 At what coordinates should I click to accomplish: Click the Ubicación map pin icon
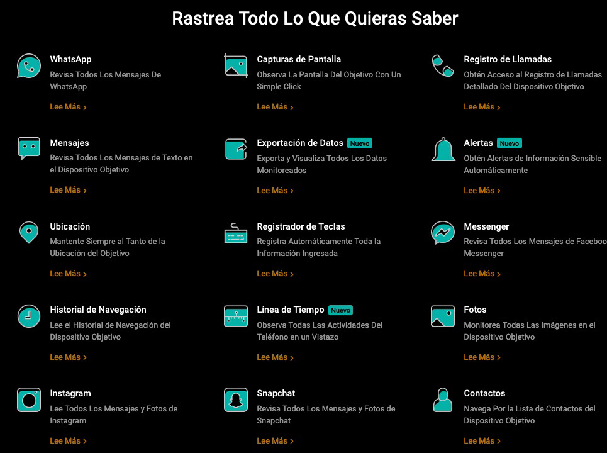pos(29,233)
